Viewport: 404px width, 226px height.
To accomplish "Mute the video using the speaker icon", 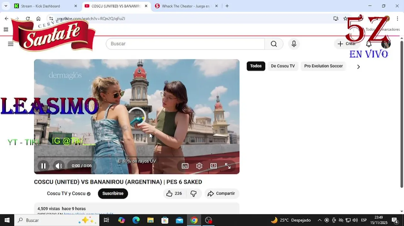I will click(x=59, y=166).
